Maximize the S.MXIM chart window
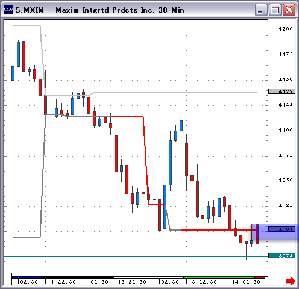299x289 pixels. click(x=275, y=10)
